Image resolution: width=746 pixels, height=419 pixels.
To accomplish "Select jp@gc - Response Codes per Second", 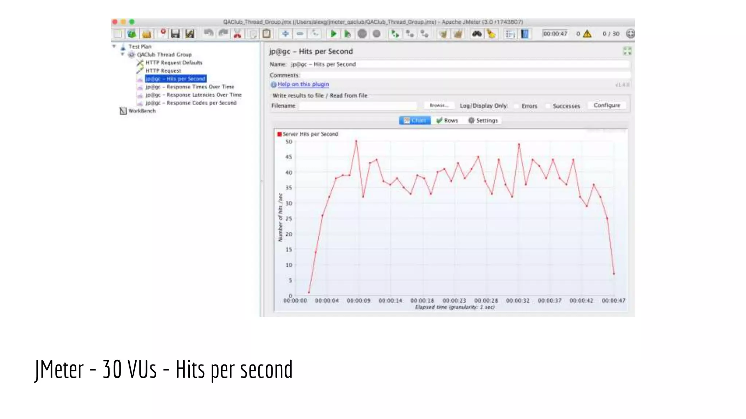I will 191,103.
